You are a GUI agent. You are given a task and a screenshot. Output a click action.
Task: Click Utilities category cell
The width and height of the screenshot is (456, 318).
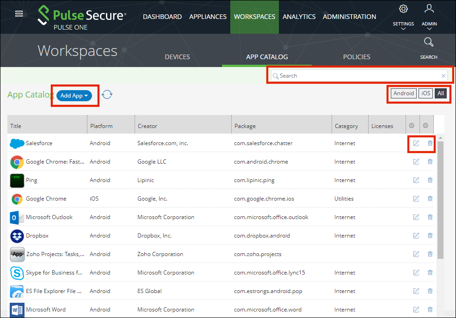[x=344, y=199]
